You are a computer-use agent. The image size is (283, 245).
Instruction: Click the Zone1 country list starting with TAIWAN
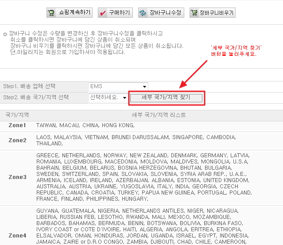pyautogui.click(x=85, y=125)
